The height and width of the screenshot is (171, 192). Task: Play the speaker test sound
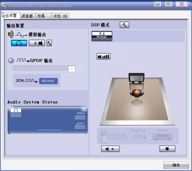point(110,149)
